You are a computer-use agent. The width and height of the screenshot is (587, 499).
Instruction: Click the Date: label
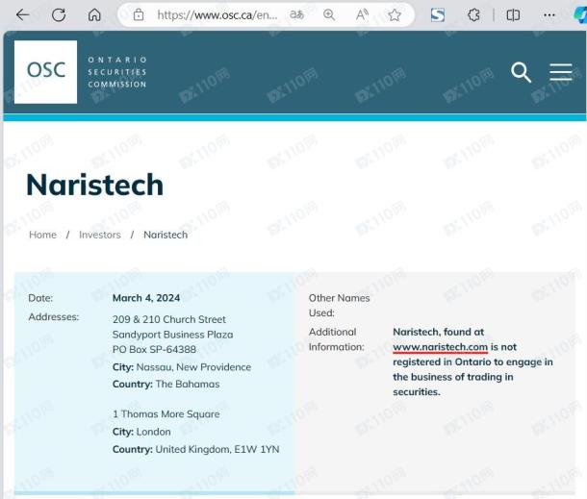pyautogui.click(x=40, y=298)
